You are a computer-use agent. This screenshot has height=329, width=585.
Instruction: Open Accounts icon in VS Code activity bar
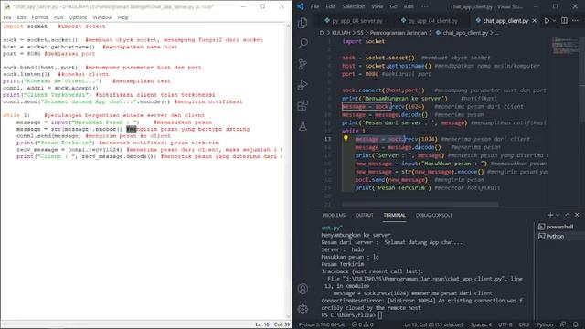coord(303,289)
